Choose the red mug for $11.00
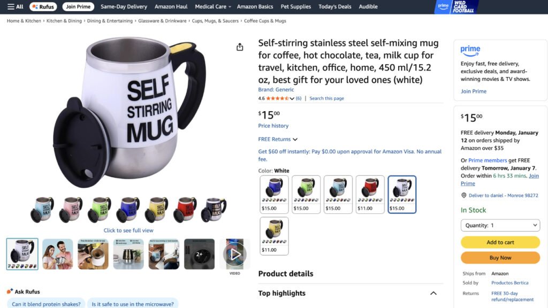 coord(370,194)
